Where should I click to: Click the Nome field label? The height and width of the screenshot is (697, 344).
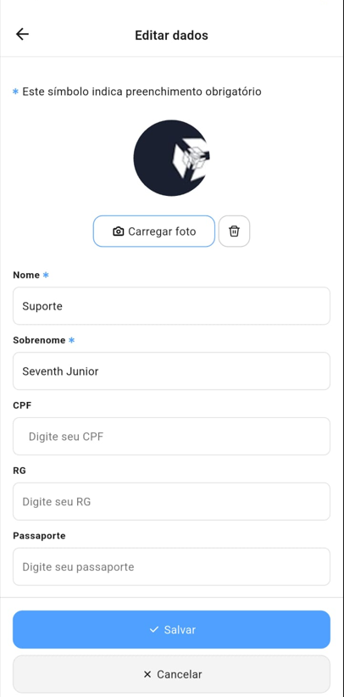[x=26, y=276]
